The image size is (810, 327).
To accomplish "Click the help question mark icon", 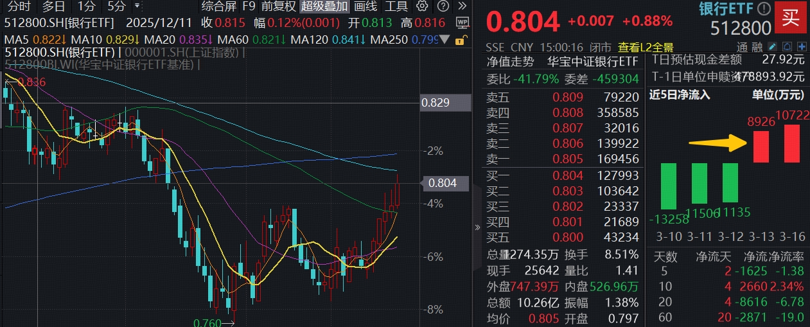I will (x=443, y=7).
